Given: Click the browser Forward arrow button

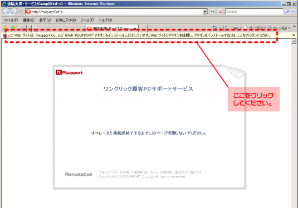Looking at the screenshot, I should 14,12.
